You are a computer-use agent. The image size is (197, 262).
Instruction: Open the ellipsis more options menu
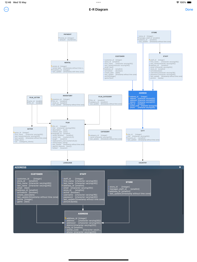(x=6, y=9)
